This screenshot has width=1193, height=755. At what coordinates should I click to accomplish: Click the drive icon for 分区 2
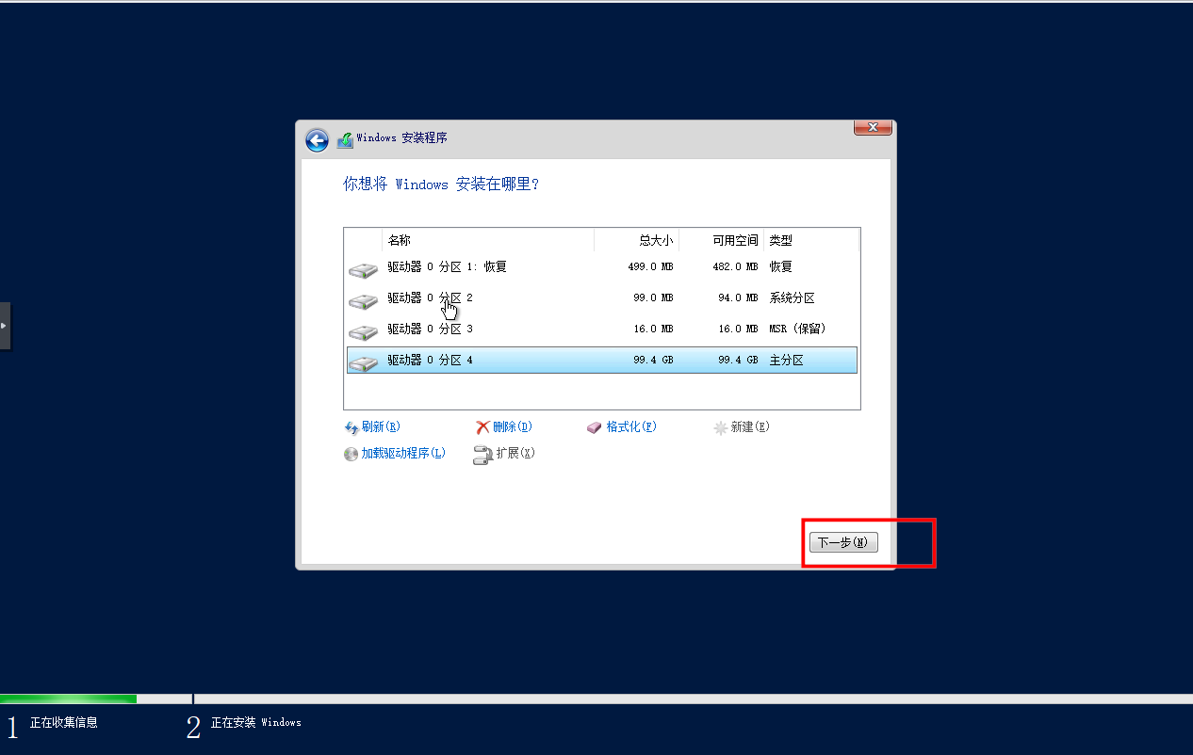363,300
